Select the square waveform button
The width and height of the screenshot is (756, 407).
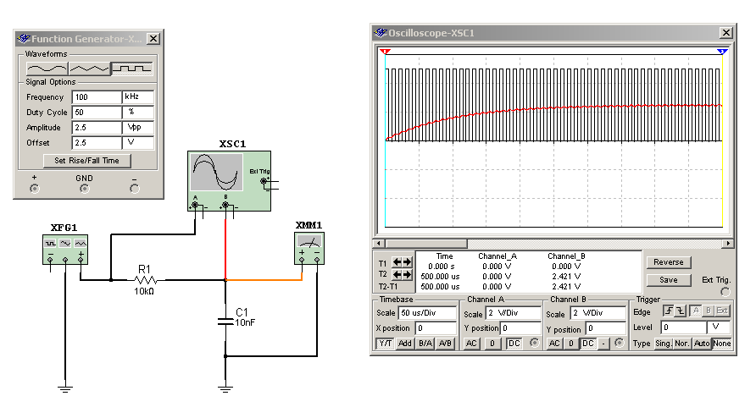click(131, 67)
